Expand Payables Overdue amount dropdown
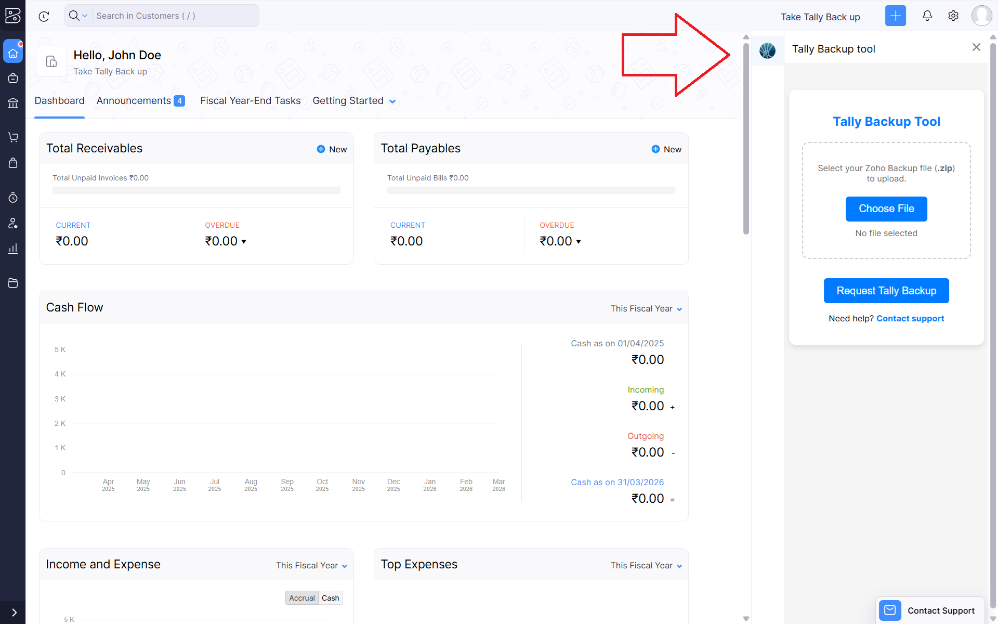Screen dimensions: 998x624 click(579, 242)
